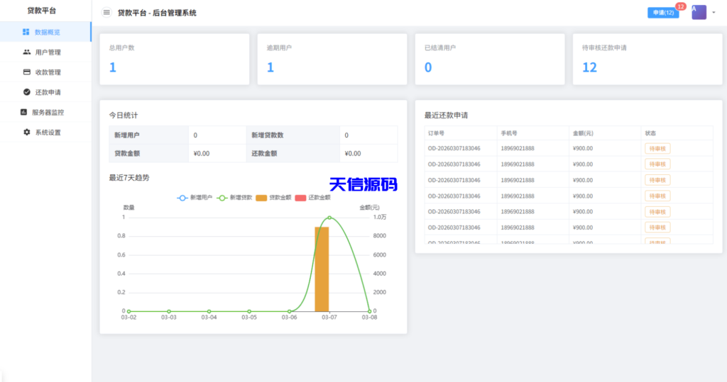Click 待审核 tag in first table row
727x382 pixels.
point(657,149)
